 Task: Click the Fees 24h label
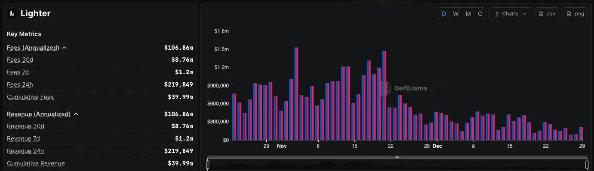point(20,84)
